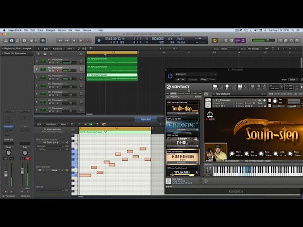The width and height of the screenshot is (303, 227).
Task: Start playback with the Play button
Action: pyautogui.click(x=81, y=40)
